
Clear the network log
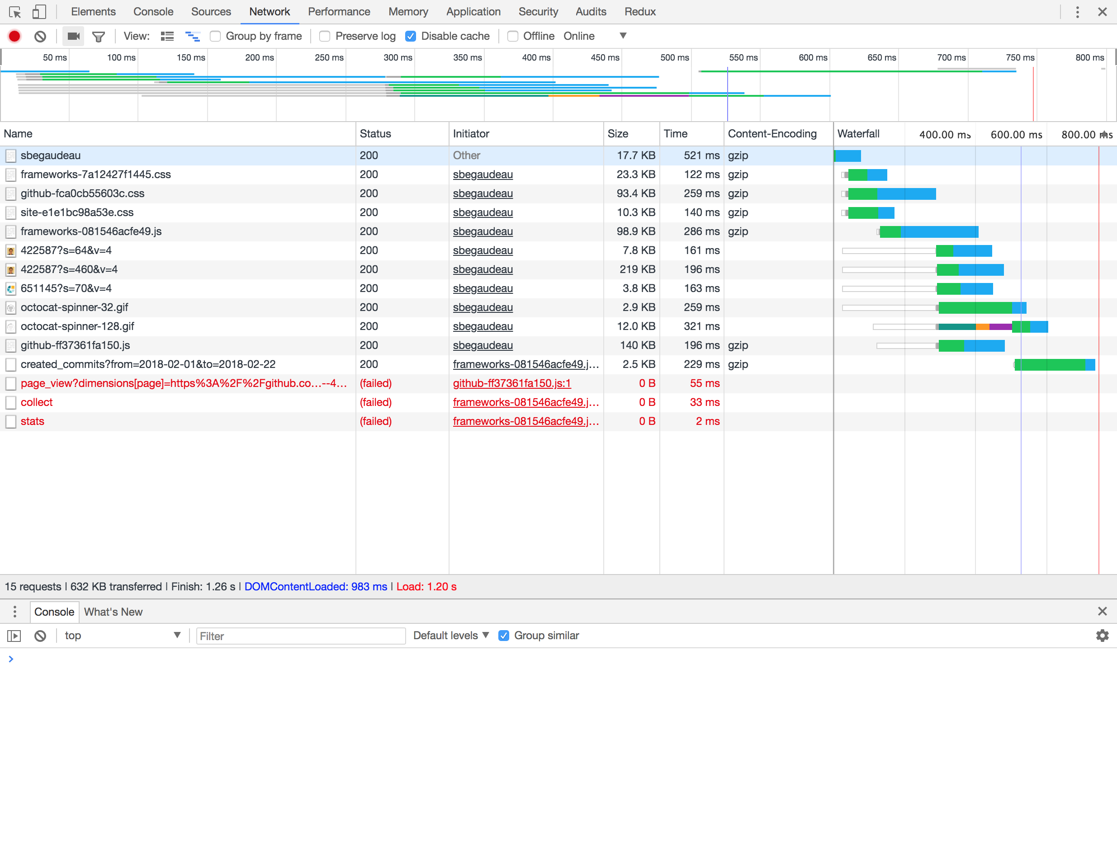click(40, 36)
